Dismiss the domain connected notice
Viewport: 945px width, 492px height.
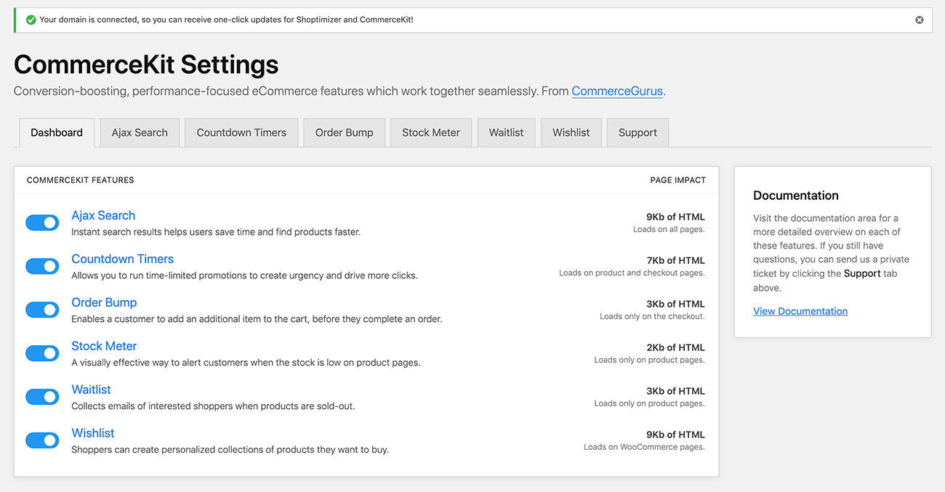[919, 20]
